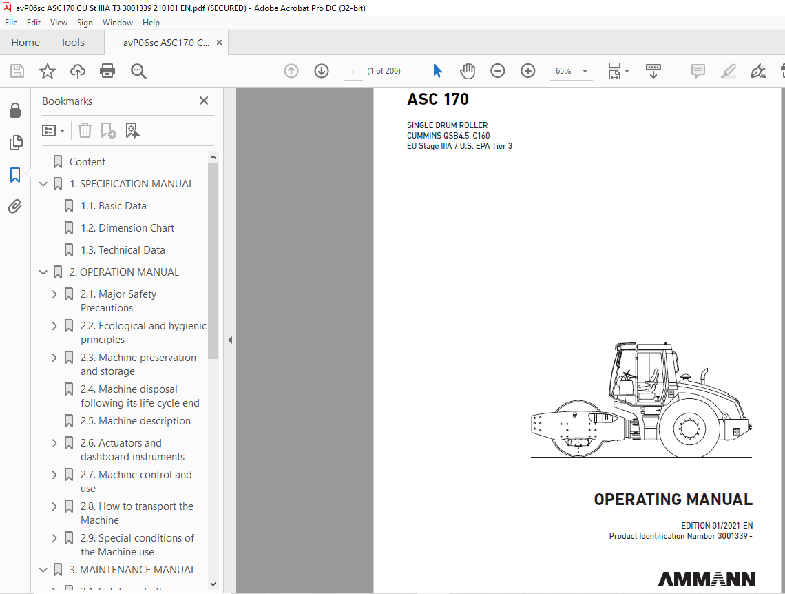Open 2.5. Machine description bookmark

[x=136, y=421]
